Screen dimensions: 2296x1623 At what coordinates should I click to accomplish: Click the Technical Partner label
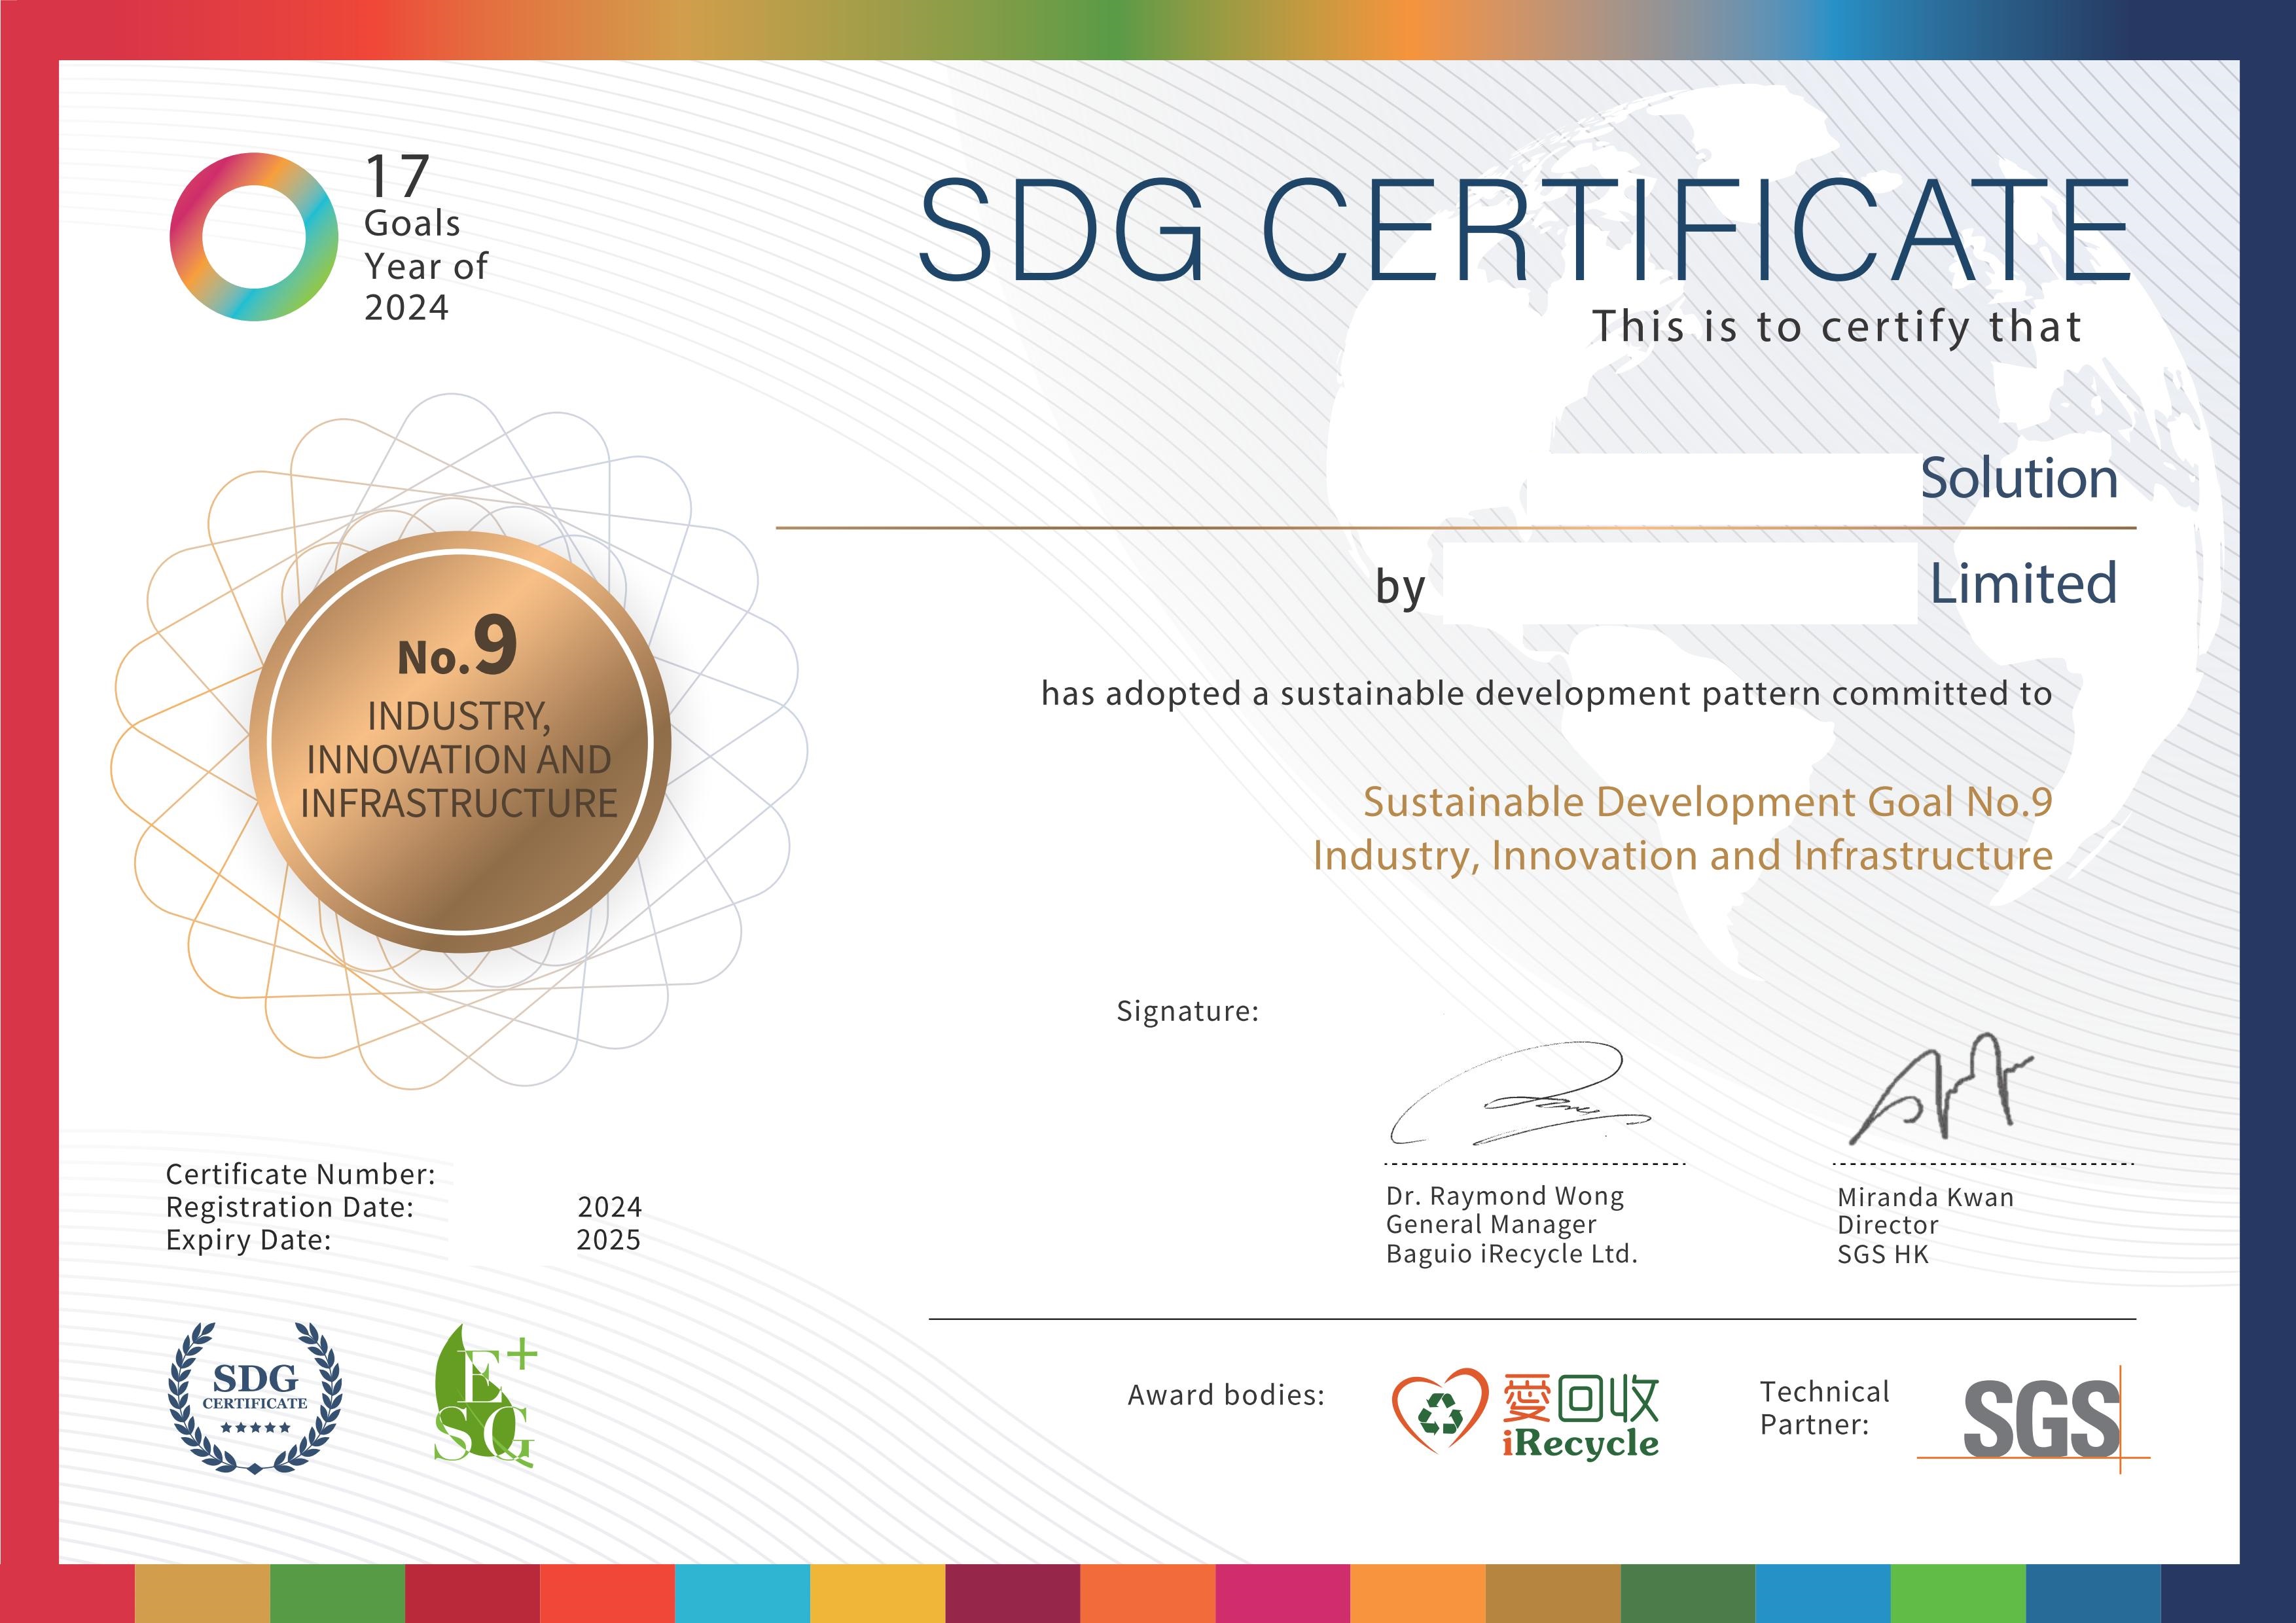point(1824,1407)
